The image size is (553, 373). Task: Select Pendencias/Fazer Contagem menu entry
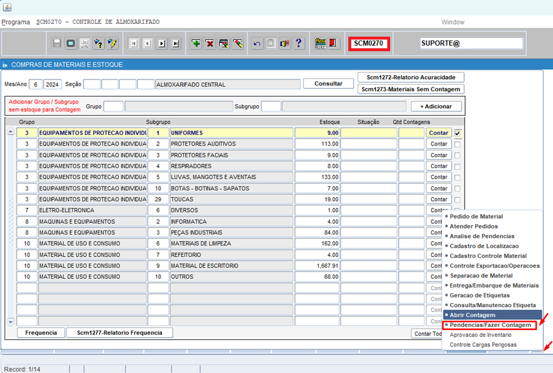(490, 325)
